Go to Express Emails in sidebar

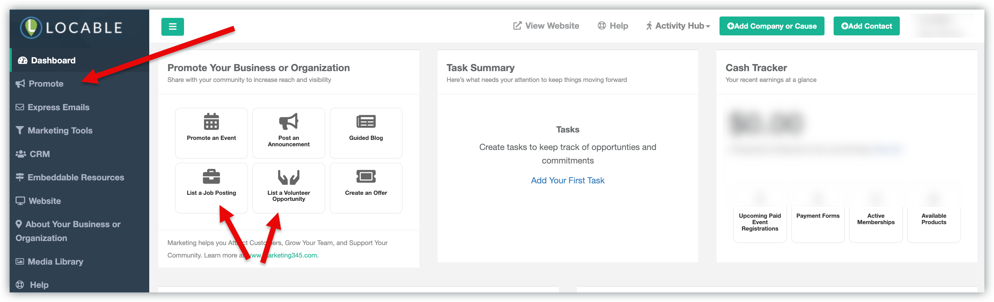point(58,107)
